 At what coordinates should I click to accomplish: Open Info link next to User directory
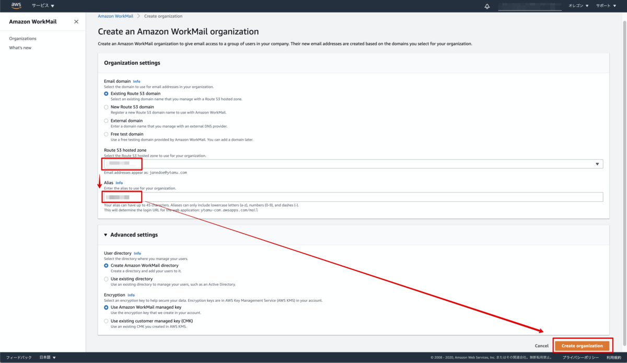(x=137, y=254)
